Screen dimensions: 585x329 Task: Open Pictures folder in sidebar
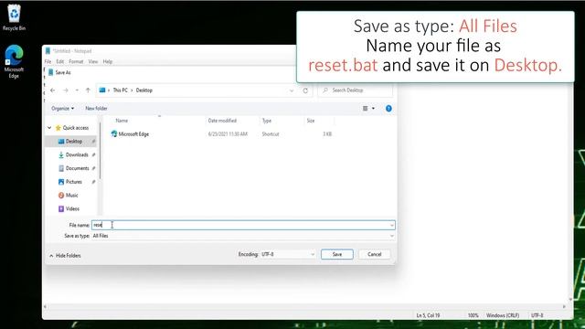pos(70,182)
